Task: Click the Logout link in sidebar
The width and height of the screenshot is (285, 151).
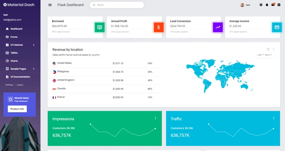Action: pos(20,85)
